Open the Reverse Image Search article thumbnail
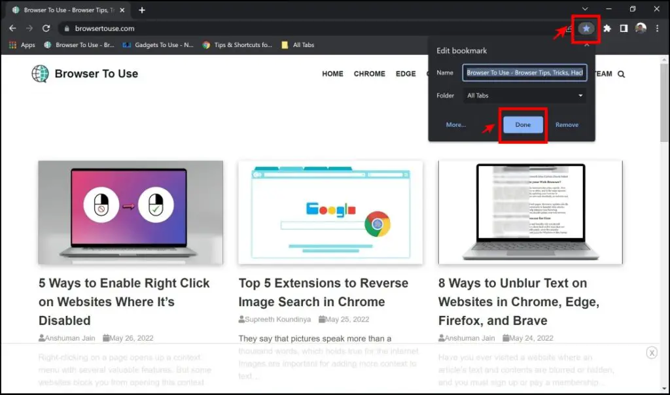This screenshot has height=395, width=670. click(330, 213)
